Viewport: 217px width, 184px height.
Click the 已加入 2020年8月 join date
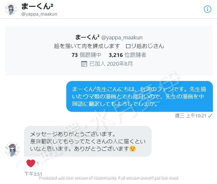click(111, 64)
